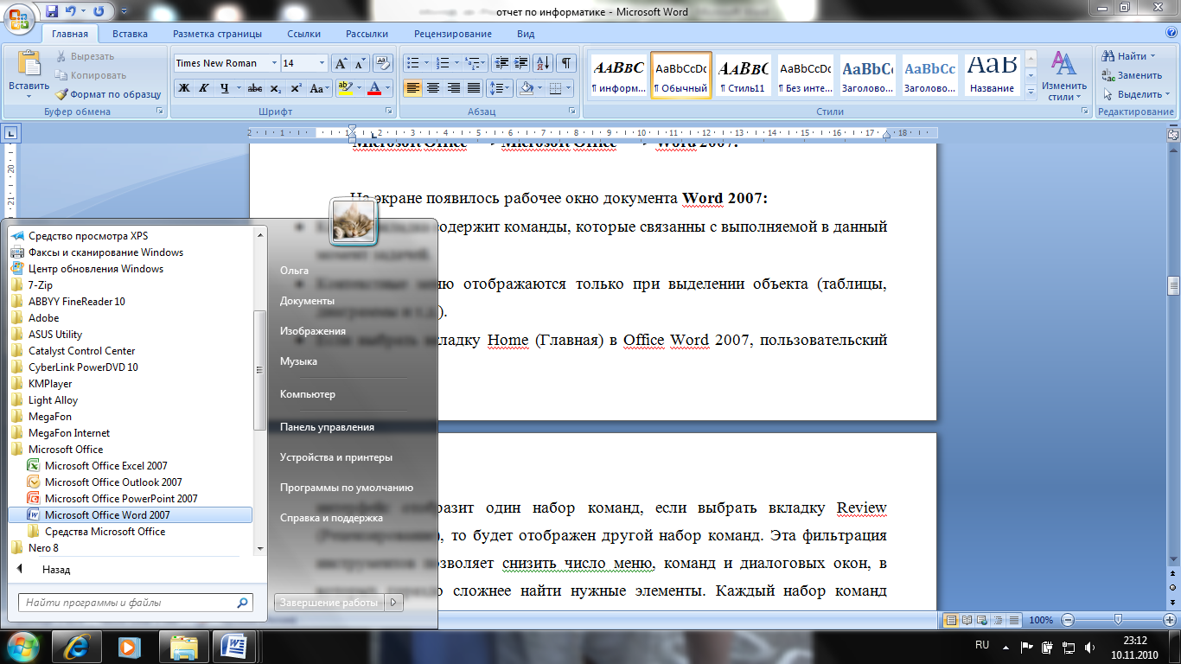
Task: Click the Найти программы и файлы search field
Action: (x=136, y=603)
